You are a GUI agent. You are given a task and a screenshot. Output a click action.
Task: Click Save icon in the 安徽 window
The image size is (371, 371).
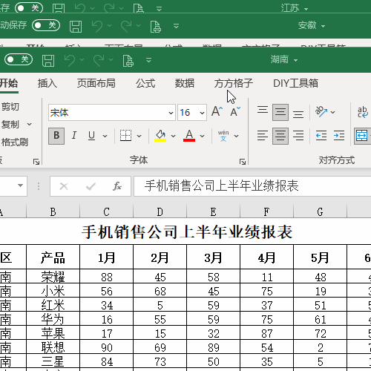click(76, 26)
